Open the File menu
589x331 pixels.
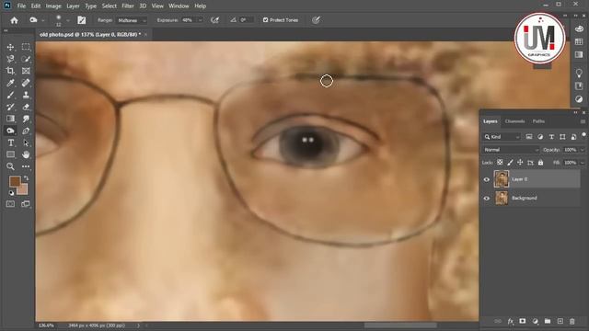[x=21, y=6]
